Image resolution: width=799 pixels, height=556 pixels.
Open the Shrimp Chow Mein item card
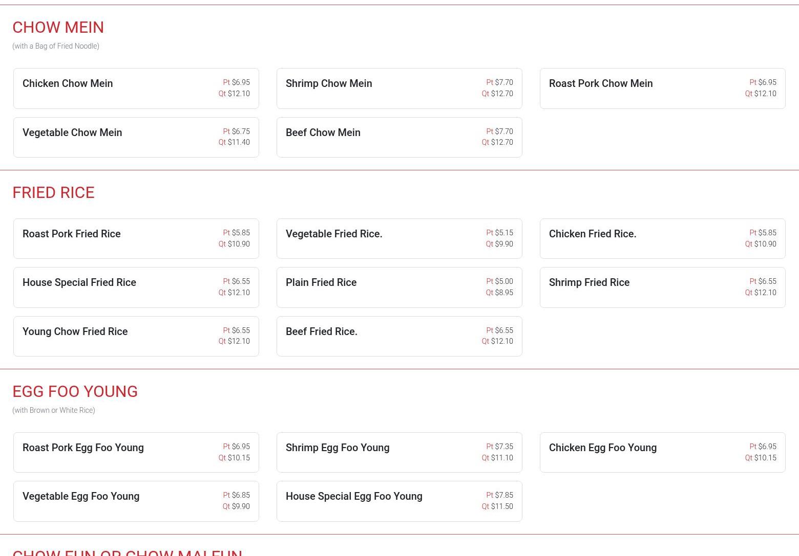point(399,88)
